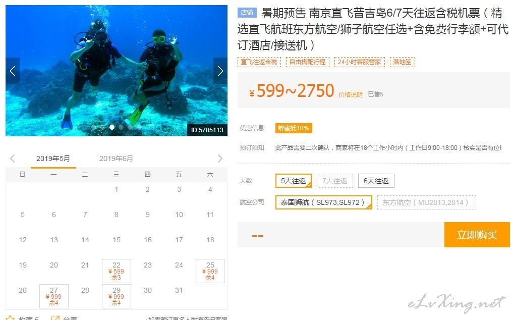
Task: Show next photo with right arrow
Action: [220, 71]
